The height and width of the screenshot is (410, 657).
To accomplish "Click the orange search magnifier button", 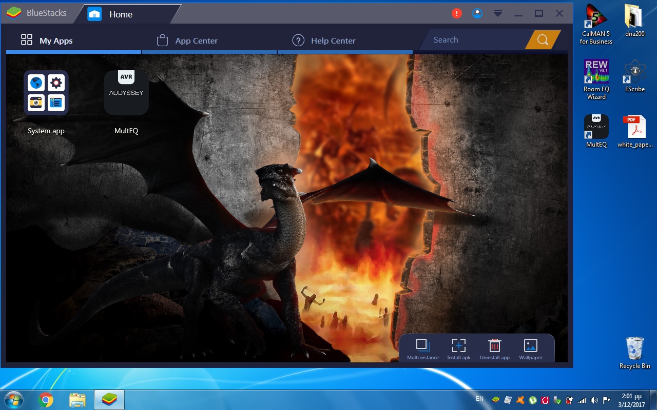I will (x=543, y=40).
